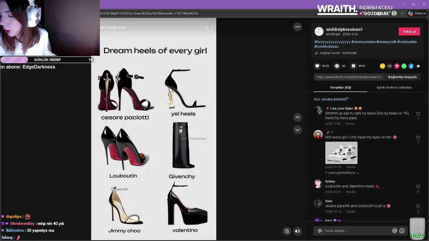The width and height of the screenshot is (429, 241).
Task: Open browser three-dot settings menu
Action: tap(402, 13)
